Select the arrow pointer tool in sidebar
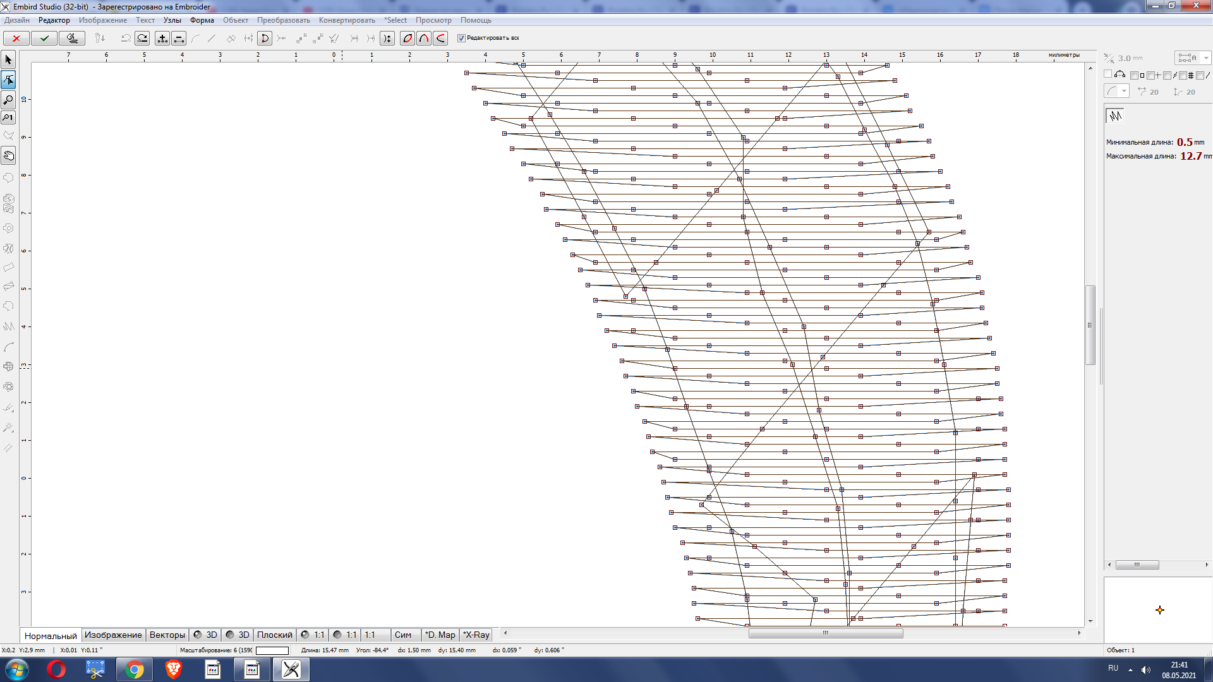The width and height of the screenshot is (1213, 682). point(8,60)
